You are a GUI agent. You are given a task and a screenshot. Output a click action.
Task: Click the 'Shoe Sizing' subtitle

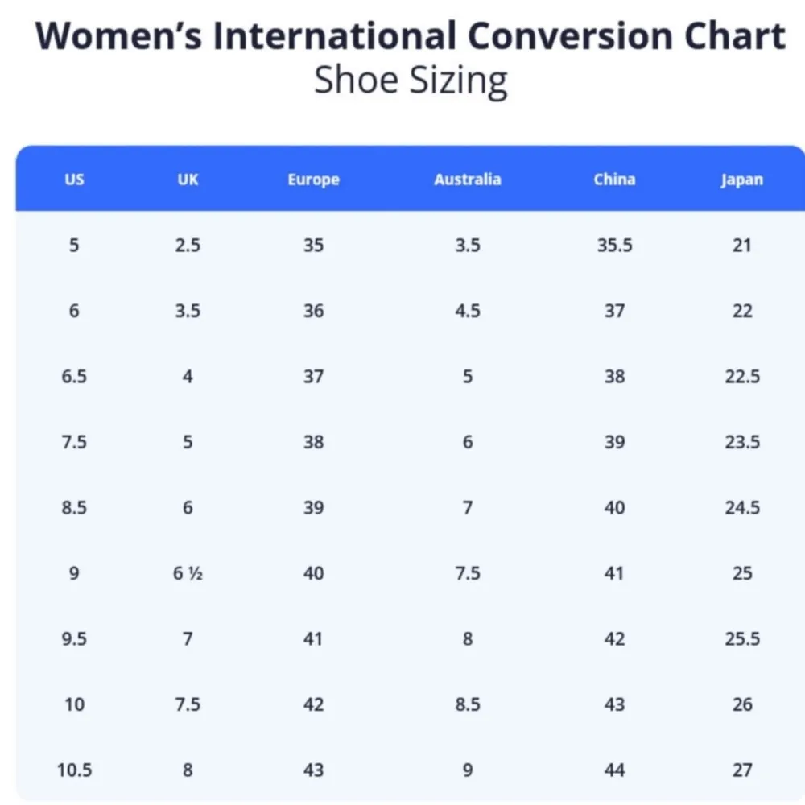(x=411, y=80)
